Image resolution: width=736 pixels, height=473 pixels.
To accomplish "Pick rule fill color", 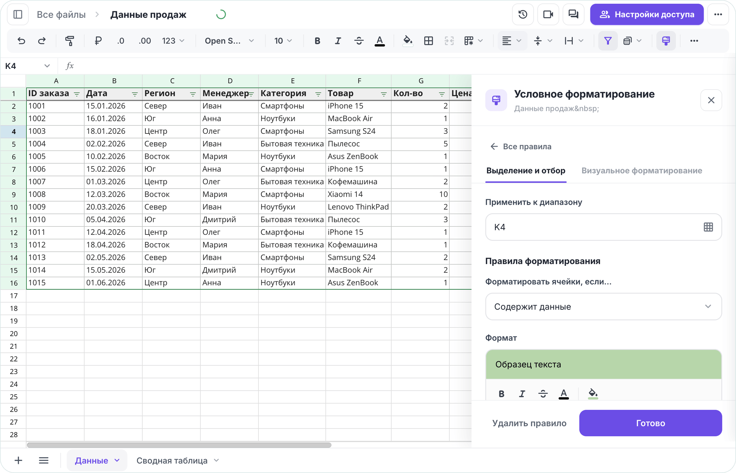I will coord(593,393).
